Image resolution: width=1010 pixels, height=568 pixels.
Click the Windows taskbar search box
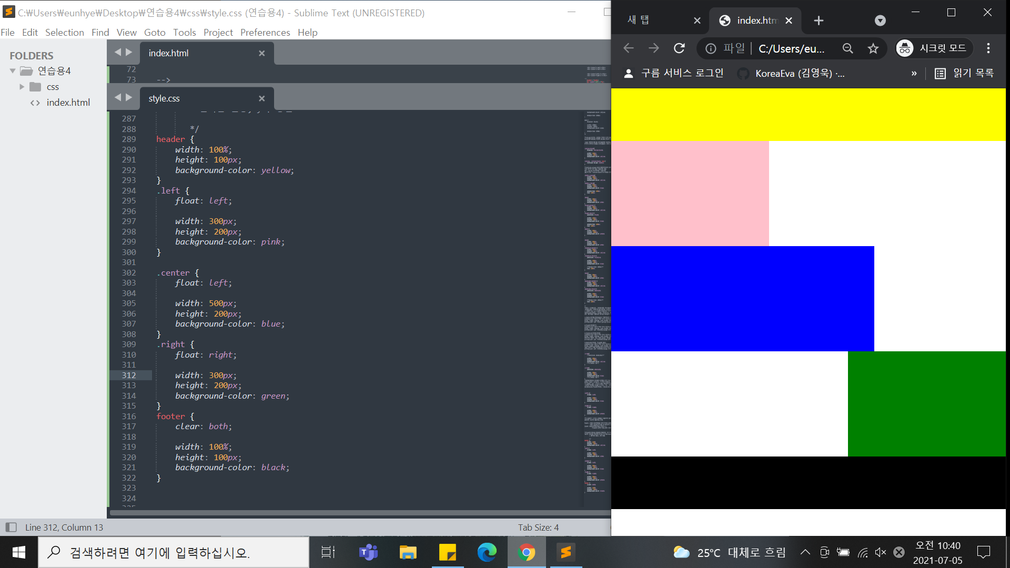pos(174,552)
